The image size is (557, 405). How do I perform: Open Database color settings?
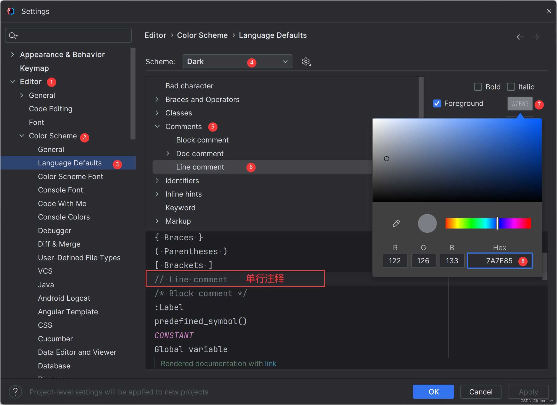54,366
